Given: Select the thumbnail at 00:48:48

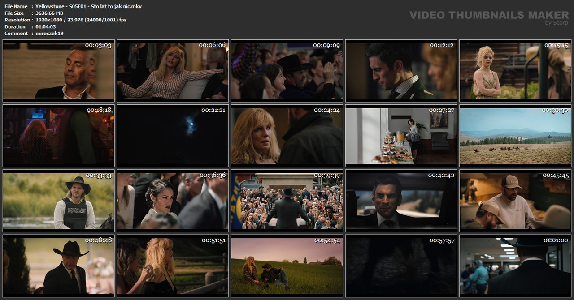Looking at the screenshot, I should pos(59,266).
